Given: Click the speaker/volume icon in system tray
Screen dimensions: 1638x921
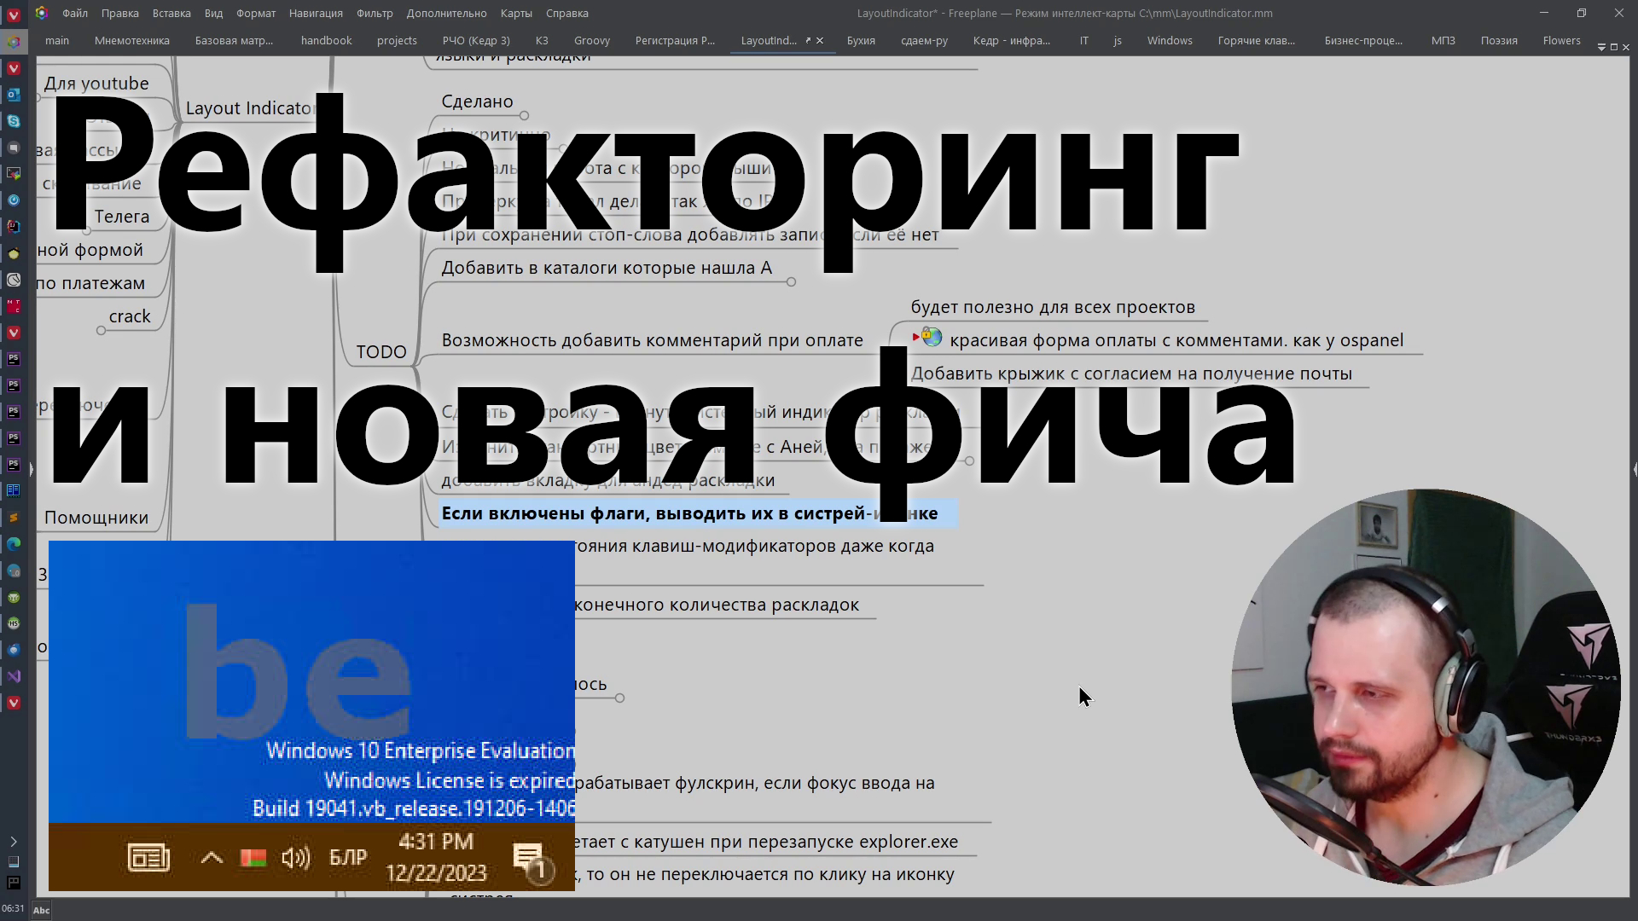Looking at the screenshot, I should tap(294, 857).
